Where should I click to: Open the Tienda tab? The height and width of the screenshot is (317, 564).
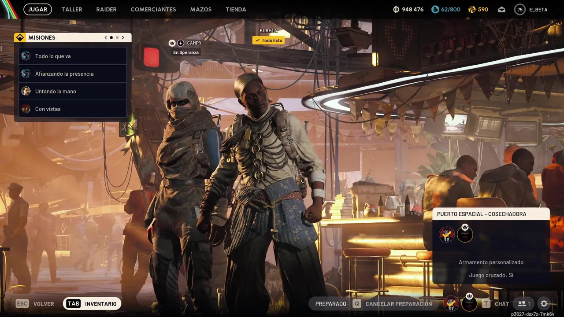(x=236, y=9)
